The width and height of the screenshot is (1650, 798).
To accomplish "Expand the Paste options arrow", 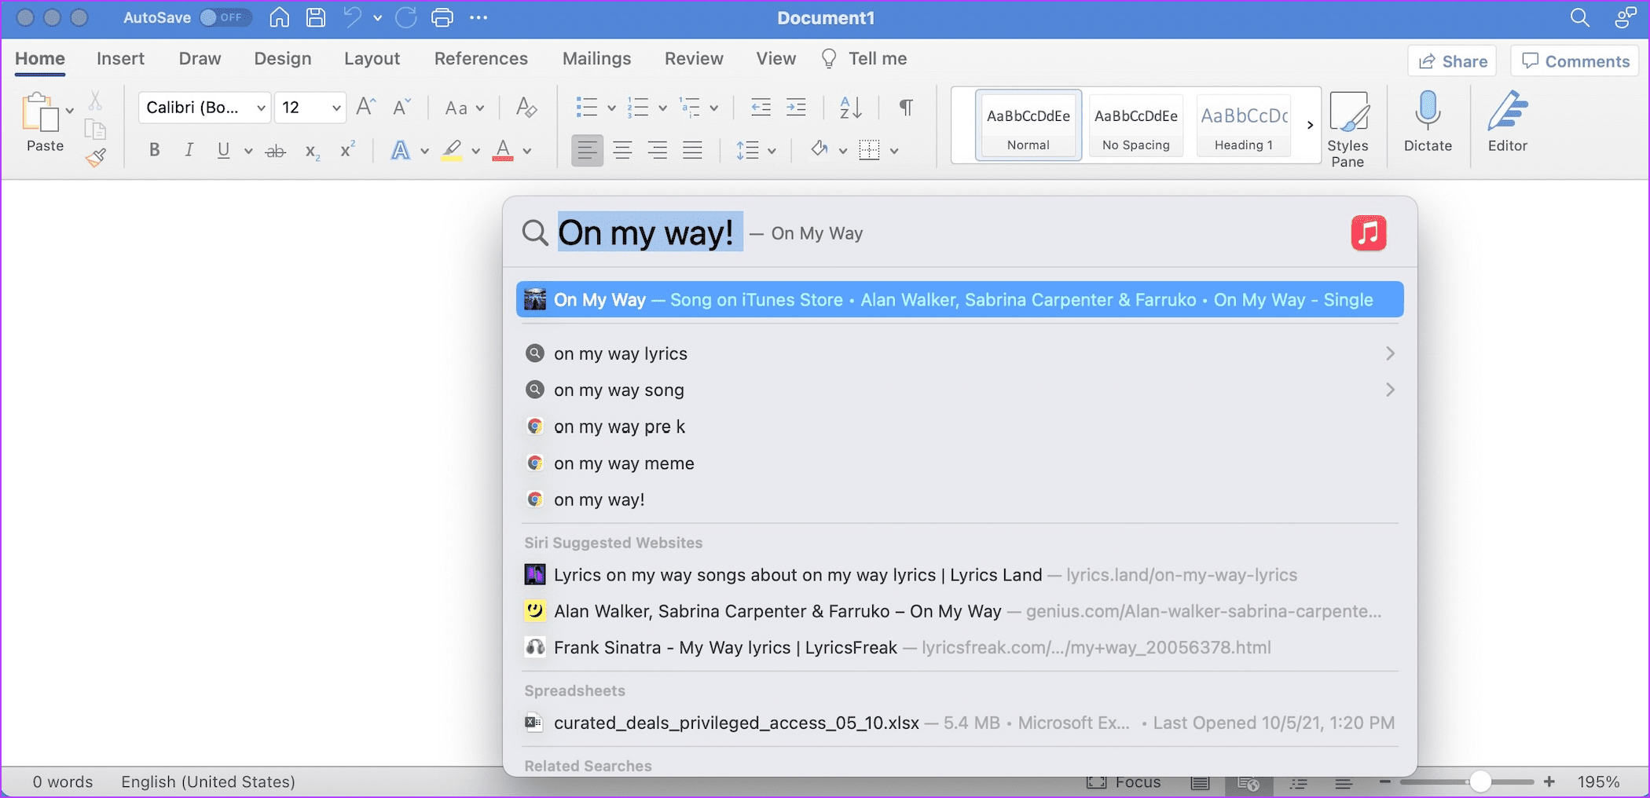I will tap(70, 110).
